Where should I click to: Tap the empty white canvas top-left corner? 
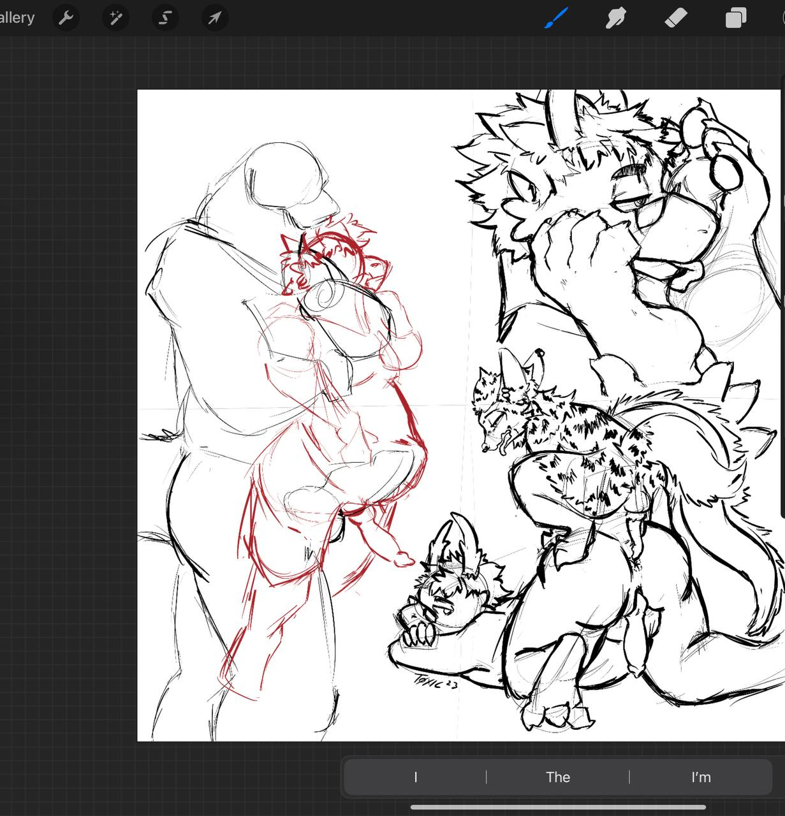coord(166,115)
